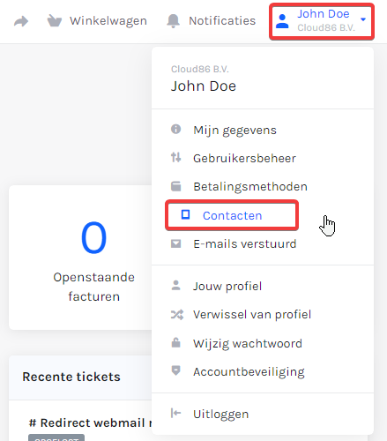Click the Openstaande facturen count card
This screenshot has height=441, width=387.
pos(80,258)
